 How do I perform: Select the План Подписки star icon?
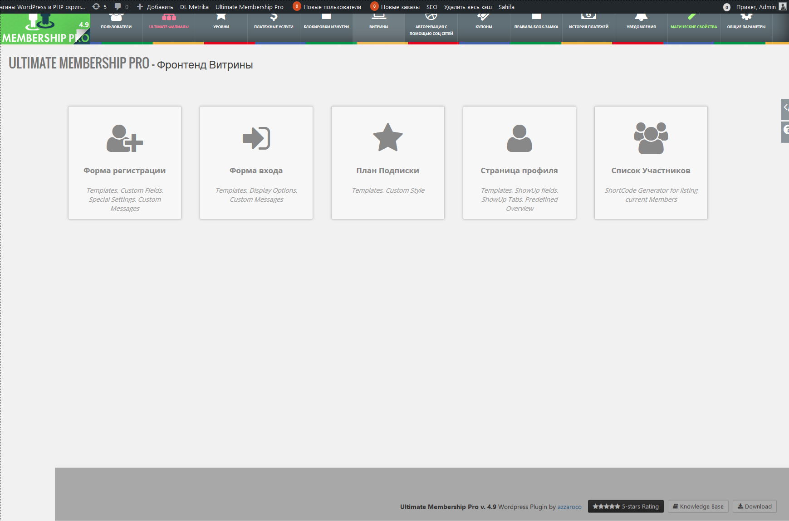(x=387, y=137)
